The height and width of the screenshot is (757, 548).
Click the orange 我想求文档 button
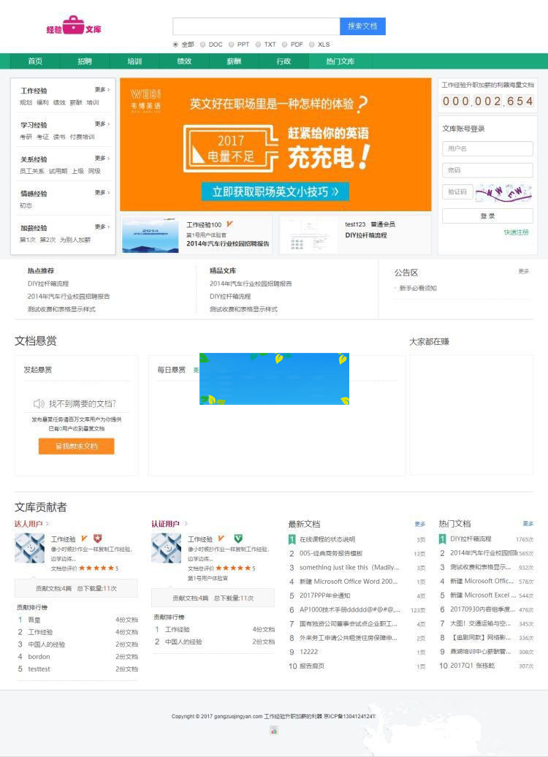click(x=76, y=446)
